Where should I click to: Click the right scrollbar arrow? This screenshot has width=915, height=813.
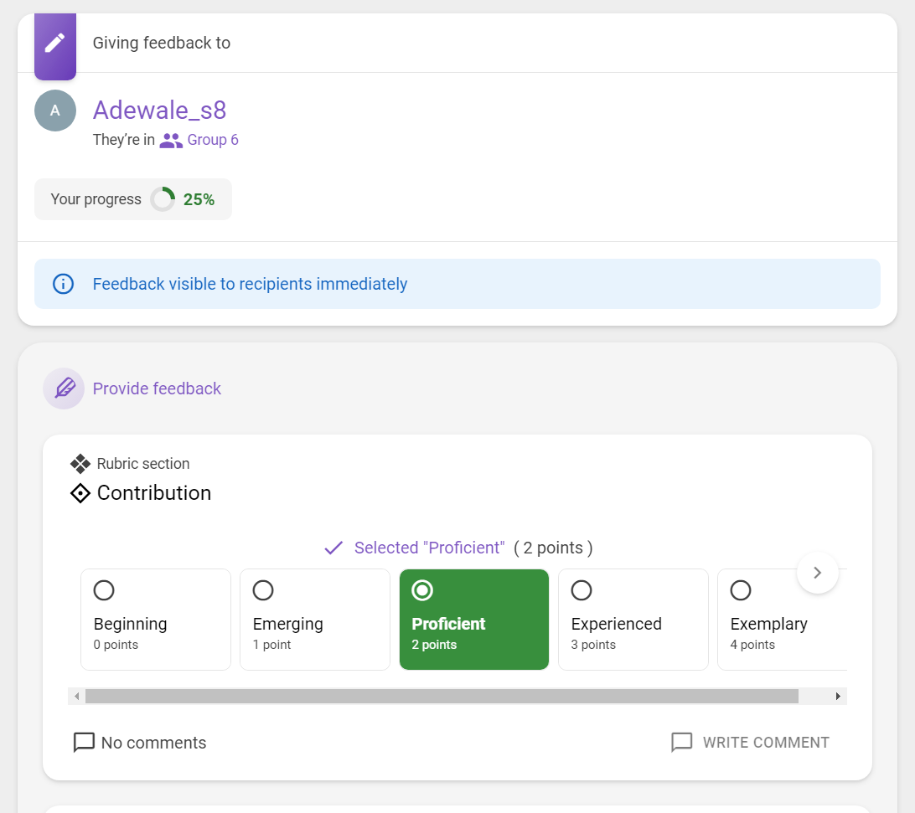[838, 697]
